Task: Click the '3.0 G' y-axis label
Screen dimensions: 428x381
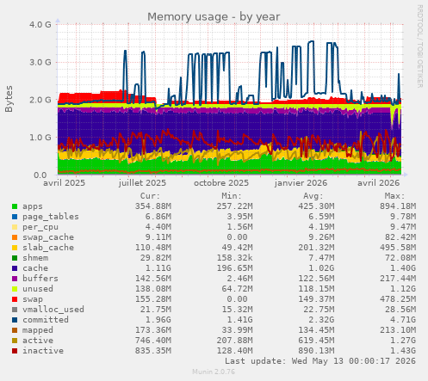Action: (x=40, y=62)
